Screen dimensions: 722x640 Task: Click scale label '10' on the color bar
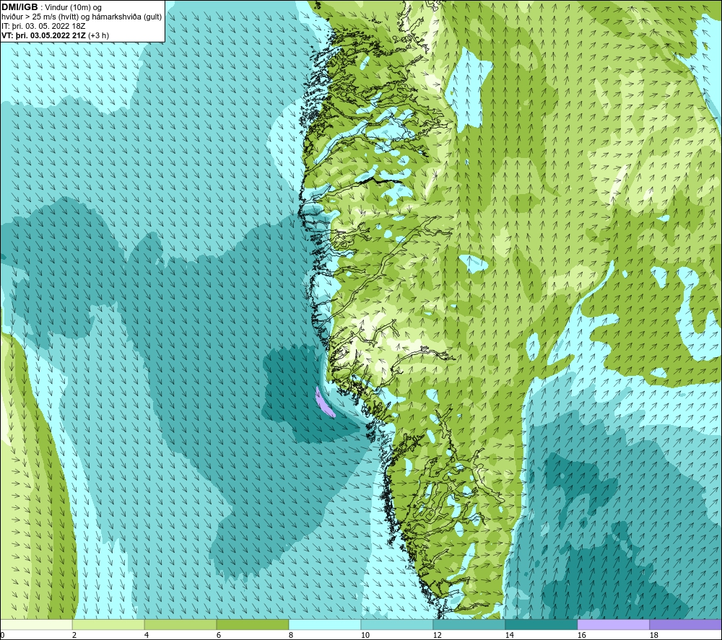pos(365,636)
